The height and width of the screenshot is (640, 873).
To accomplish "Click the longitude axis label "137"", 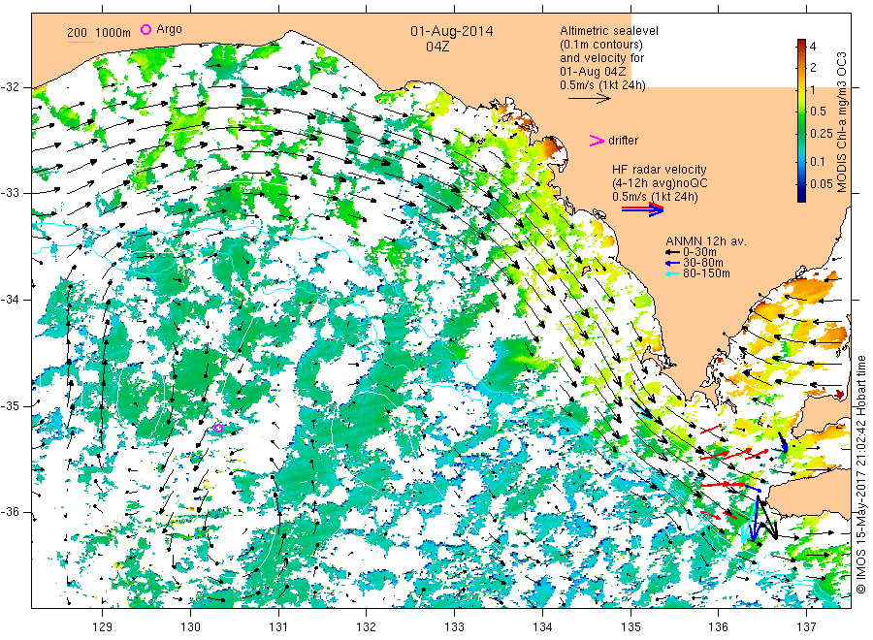I will point(807,627).
